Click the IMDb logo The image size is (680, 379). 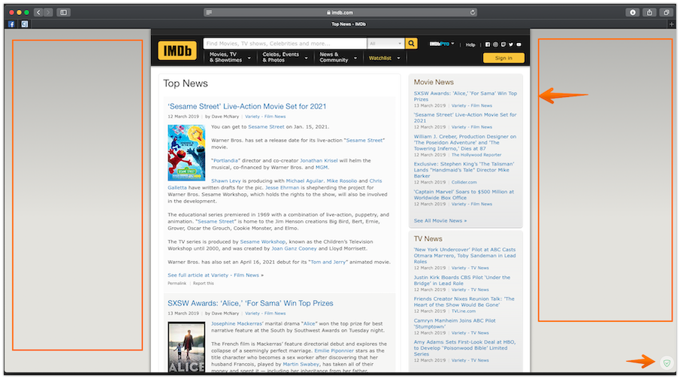[x=177, y=51]
